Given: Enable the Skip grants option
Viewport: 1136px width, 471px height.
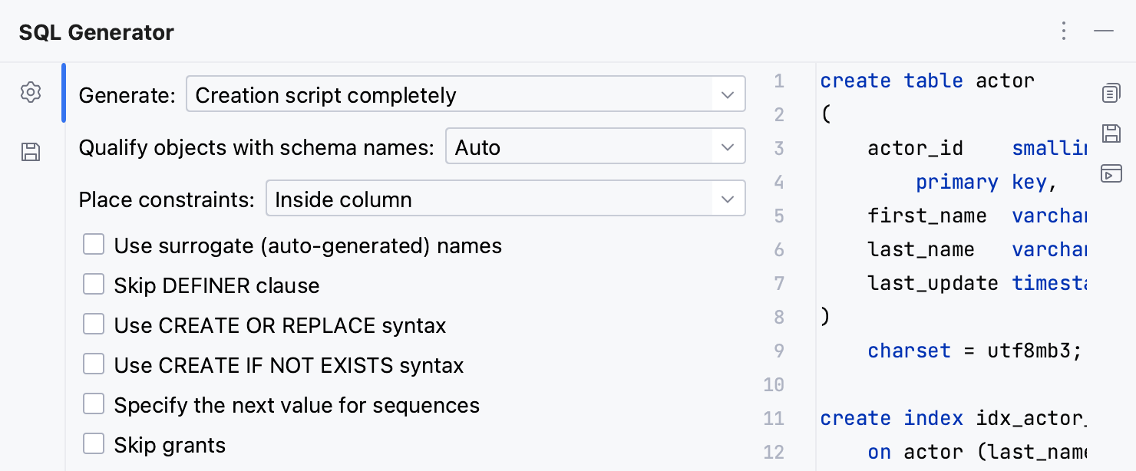Looking at the screenshot, I should point(93,443).
